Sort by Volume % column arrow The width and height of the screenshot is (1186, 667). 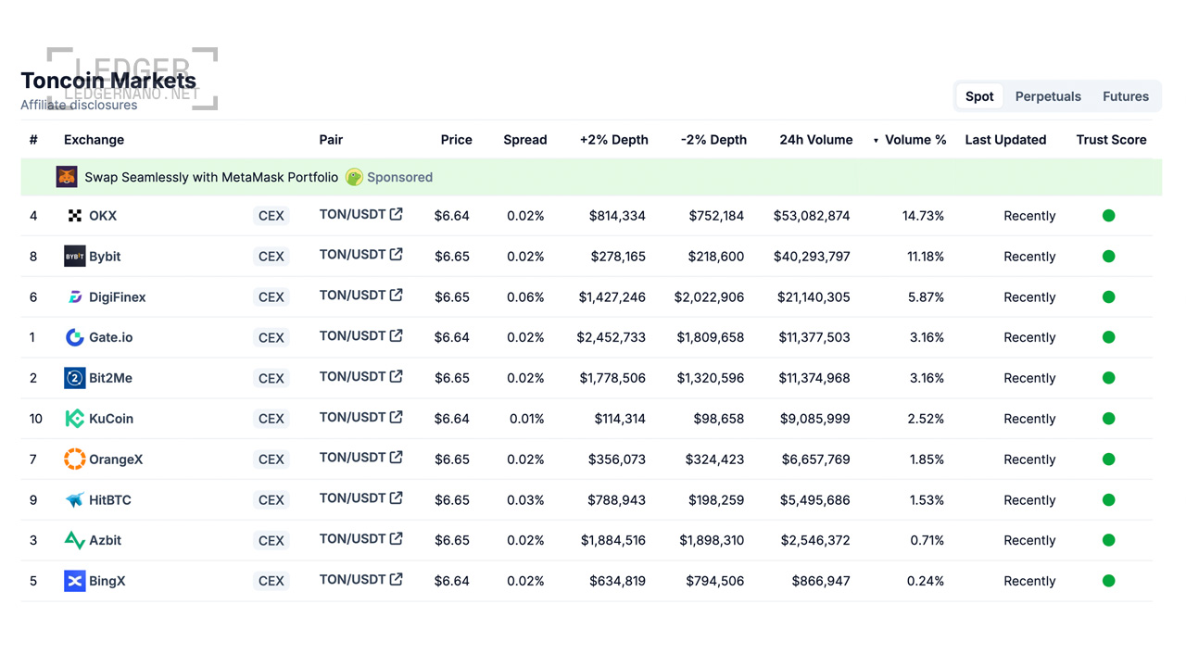pyautogui.click(x=876, y=141)
